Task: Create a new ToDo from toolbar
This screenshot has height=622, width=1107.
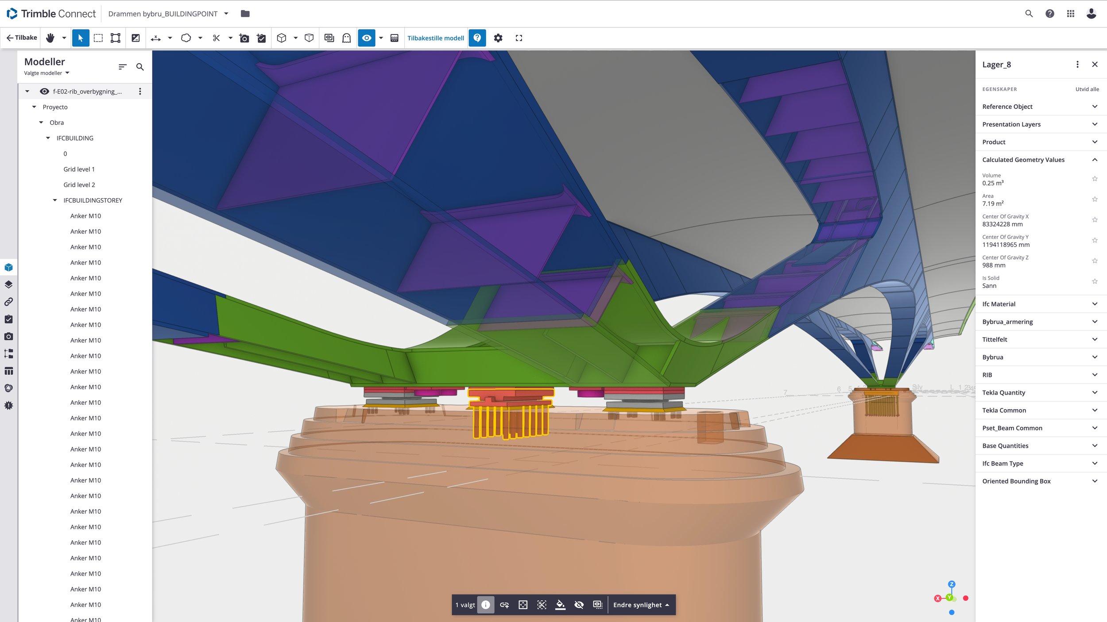Action: [x=262, y=38]
